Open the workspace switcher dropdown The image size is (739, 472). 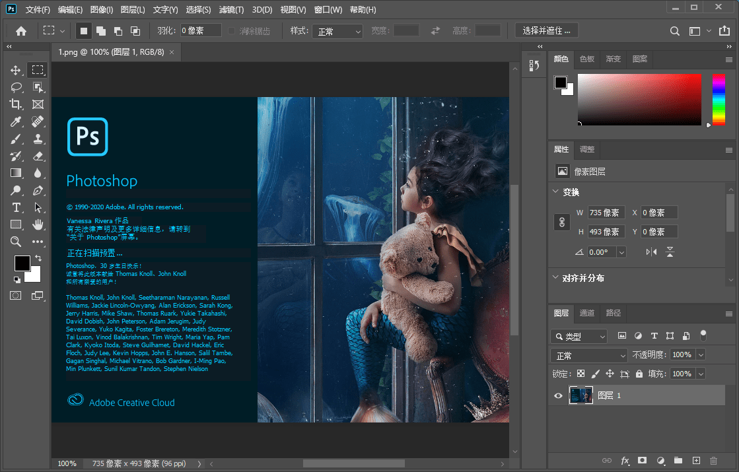tap(699, 31)
